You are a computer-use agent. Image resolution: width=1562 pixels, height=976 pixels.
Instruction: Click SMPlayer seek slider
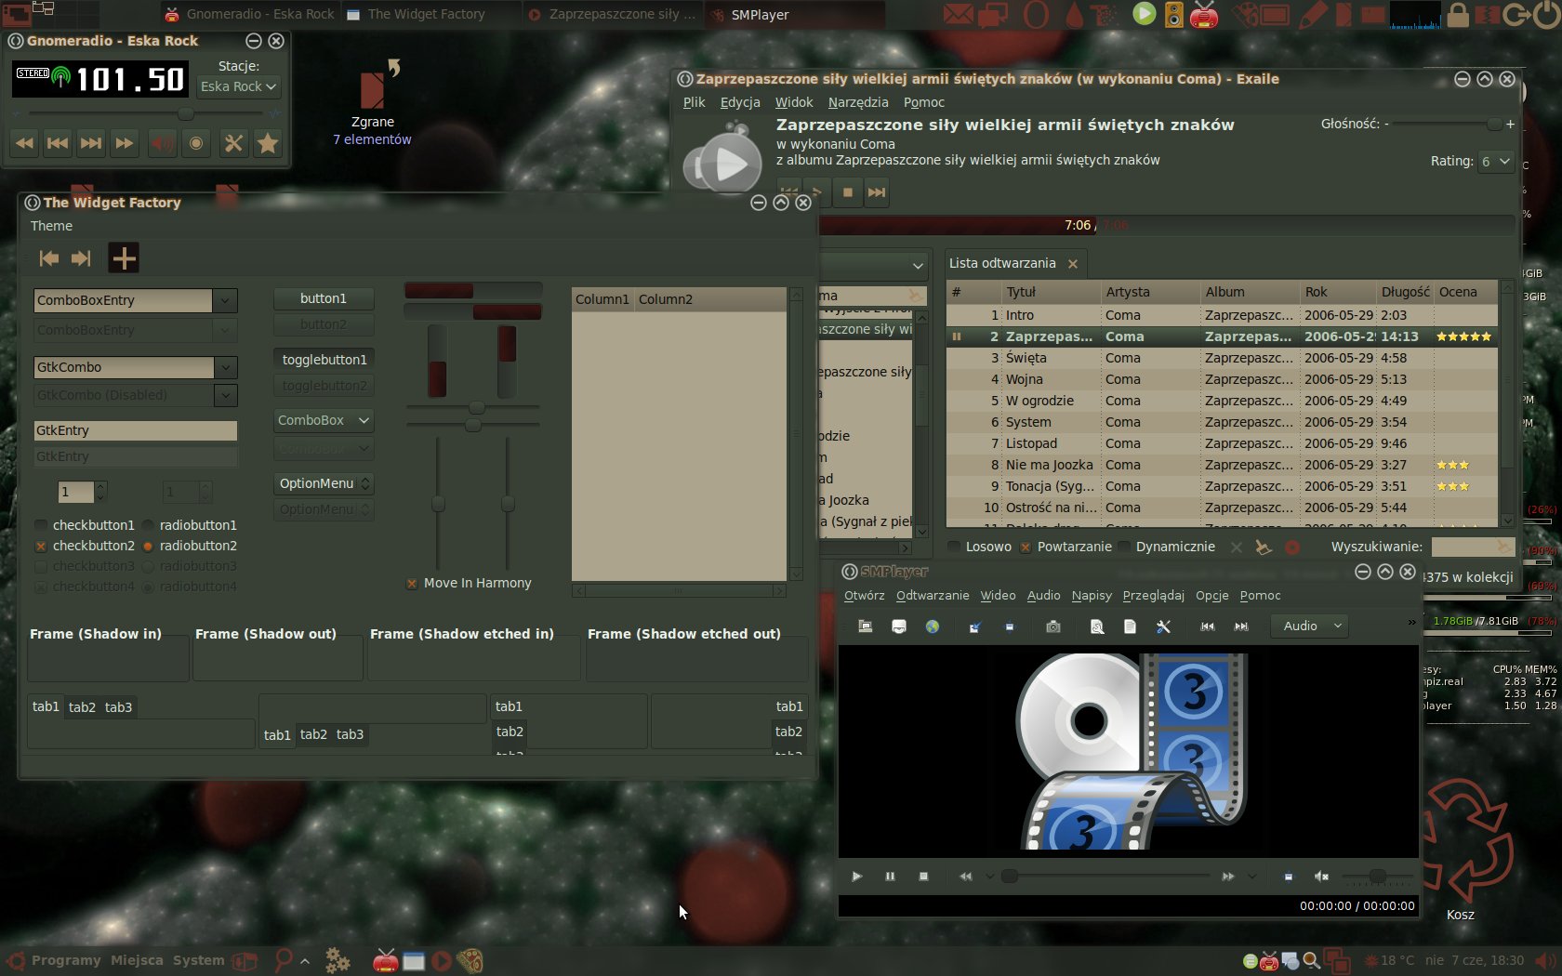pyautogui.click(x=1106, y=876)
